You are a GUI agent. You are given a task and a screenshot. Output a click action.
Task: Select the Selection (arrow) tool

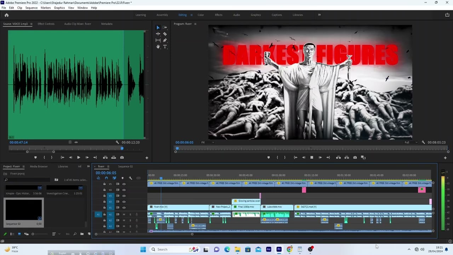[x=158, y=27]
